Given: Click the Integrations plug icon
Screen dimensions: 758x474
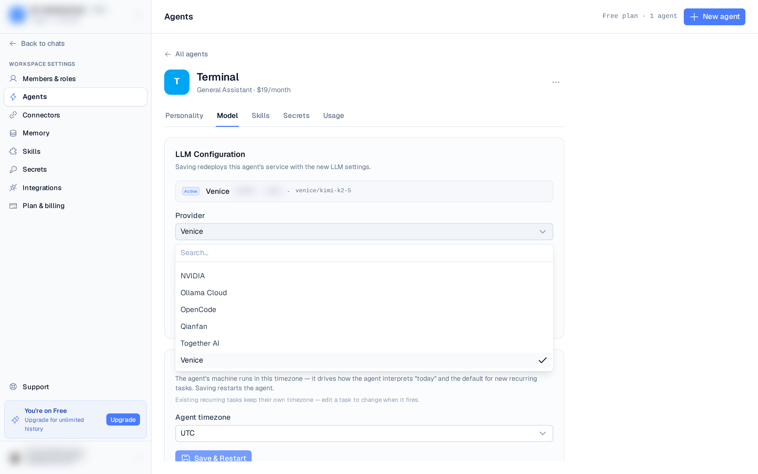Looking at the screenshot, I should (13, 188).
